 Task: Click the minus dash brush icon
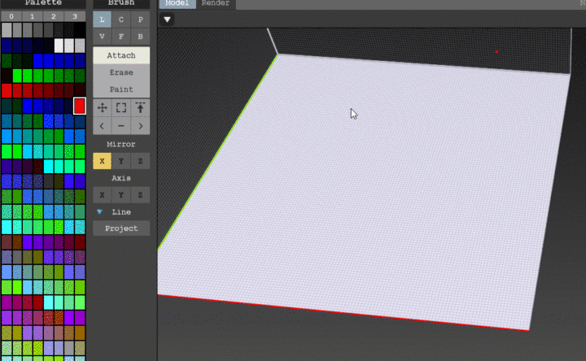click(x=121, y=126)
